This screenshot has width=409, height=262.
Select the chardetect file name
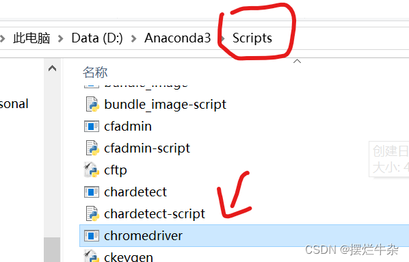[135, 192]
